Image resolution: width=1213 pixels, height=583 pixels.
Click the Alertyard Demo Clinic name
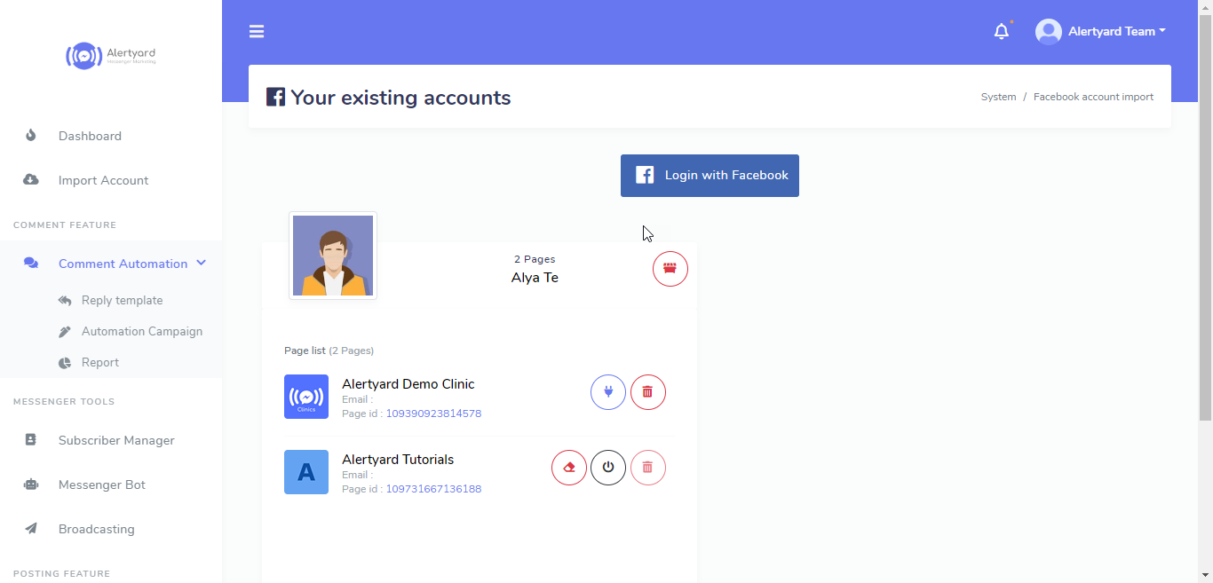408,384
